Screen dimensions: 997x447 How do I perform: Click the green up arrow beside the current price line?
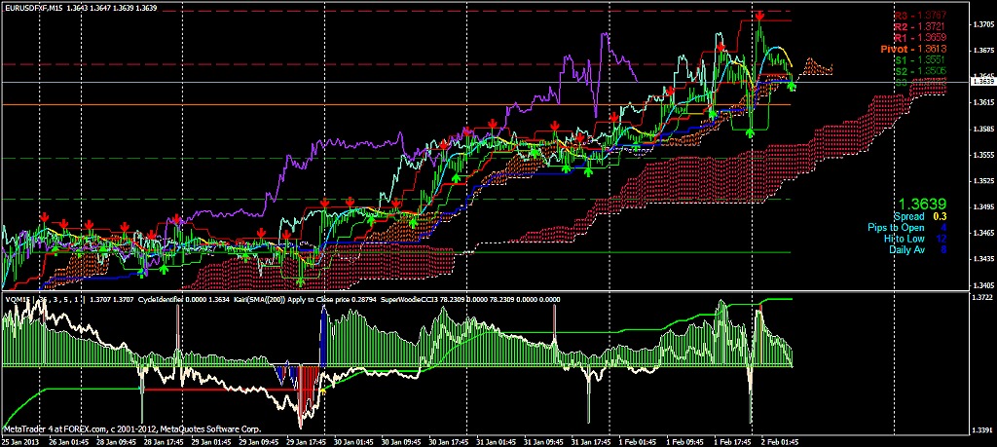[792, 87]
